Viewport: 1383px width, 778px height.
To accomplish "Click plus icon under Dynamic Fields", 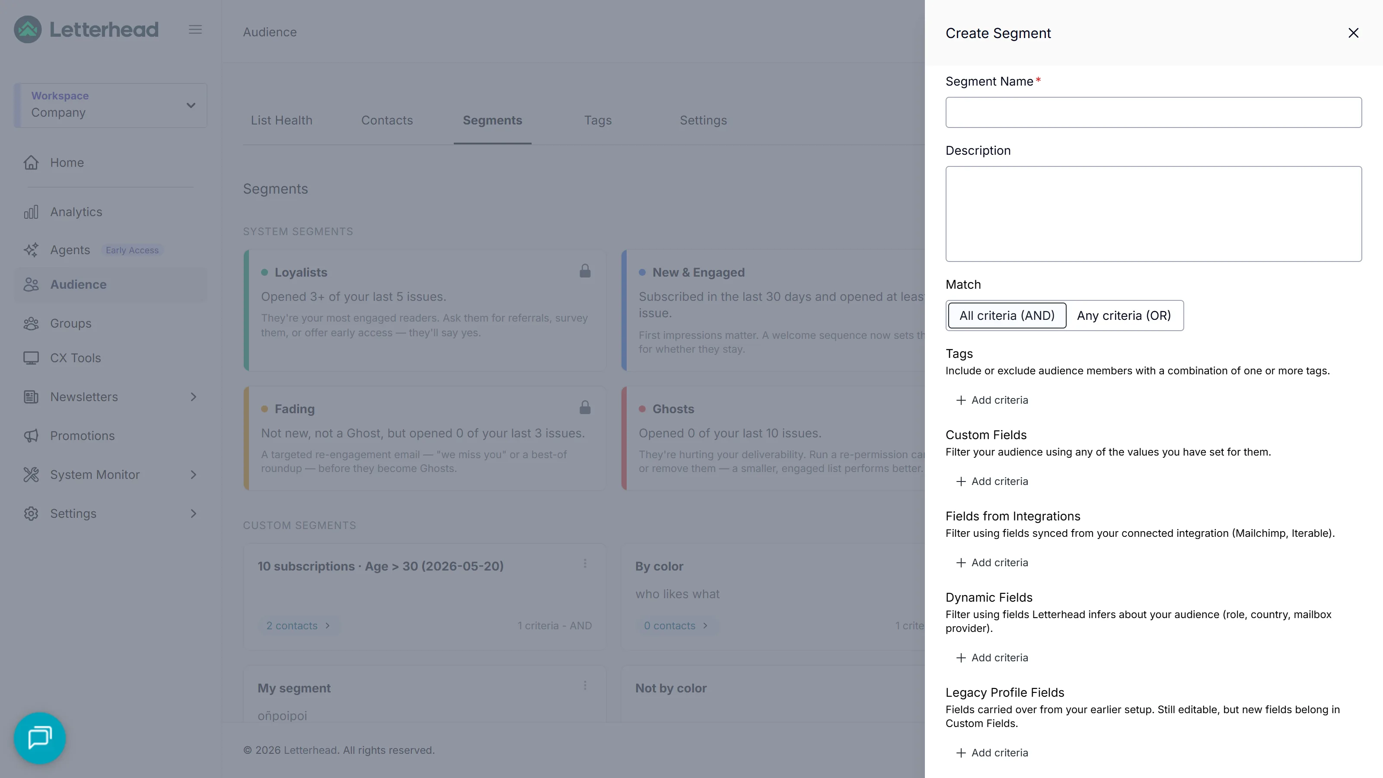I will tap(961, 658).
